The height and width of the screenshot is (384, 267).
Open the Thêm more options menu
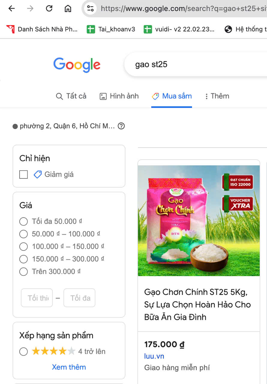[x=217, y=96]
